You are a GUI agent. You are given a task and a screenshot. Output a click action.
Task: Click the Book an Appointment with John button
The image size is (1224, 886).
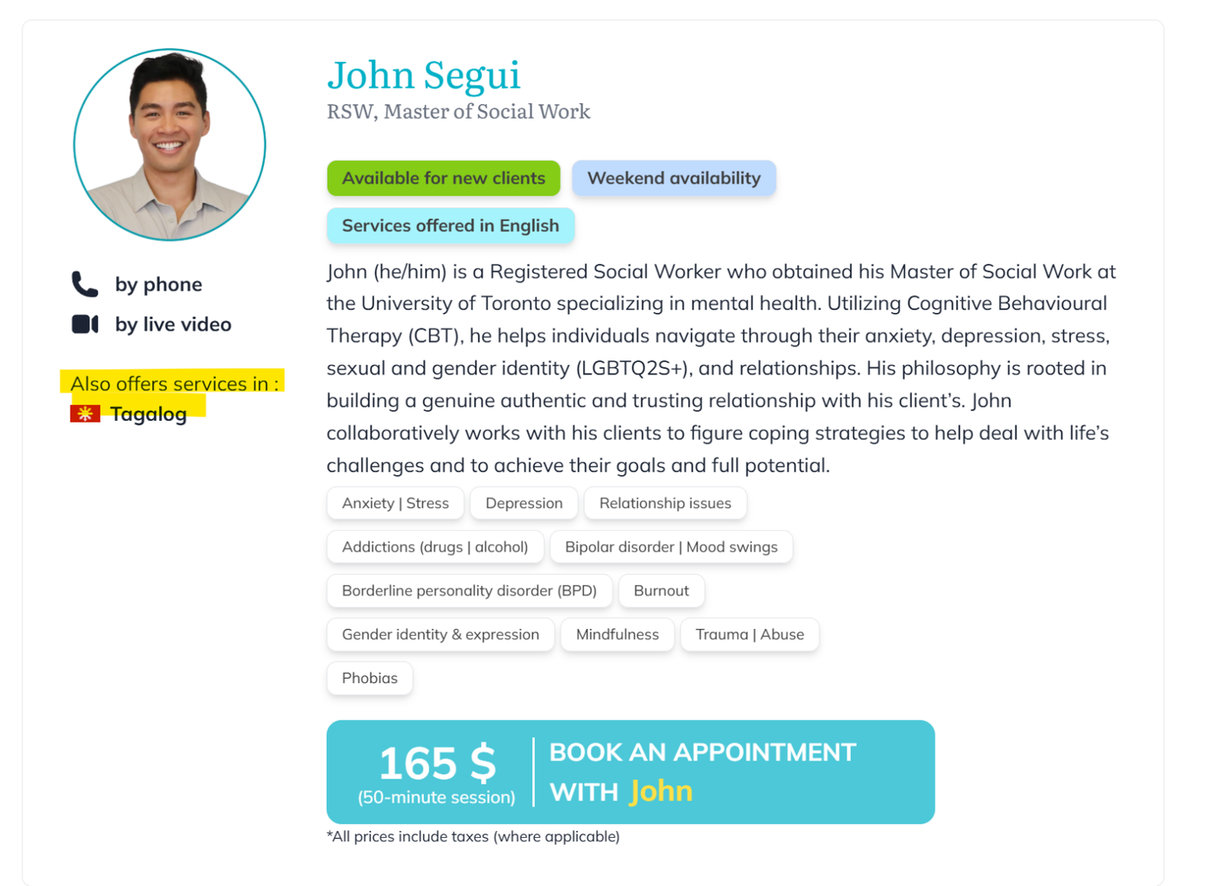coord(630,771)
